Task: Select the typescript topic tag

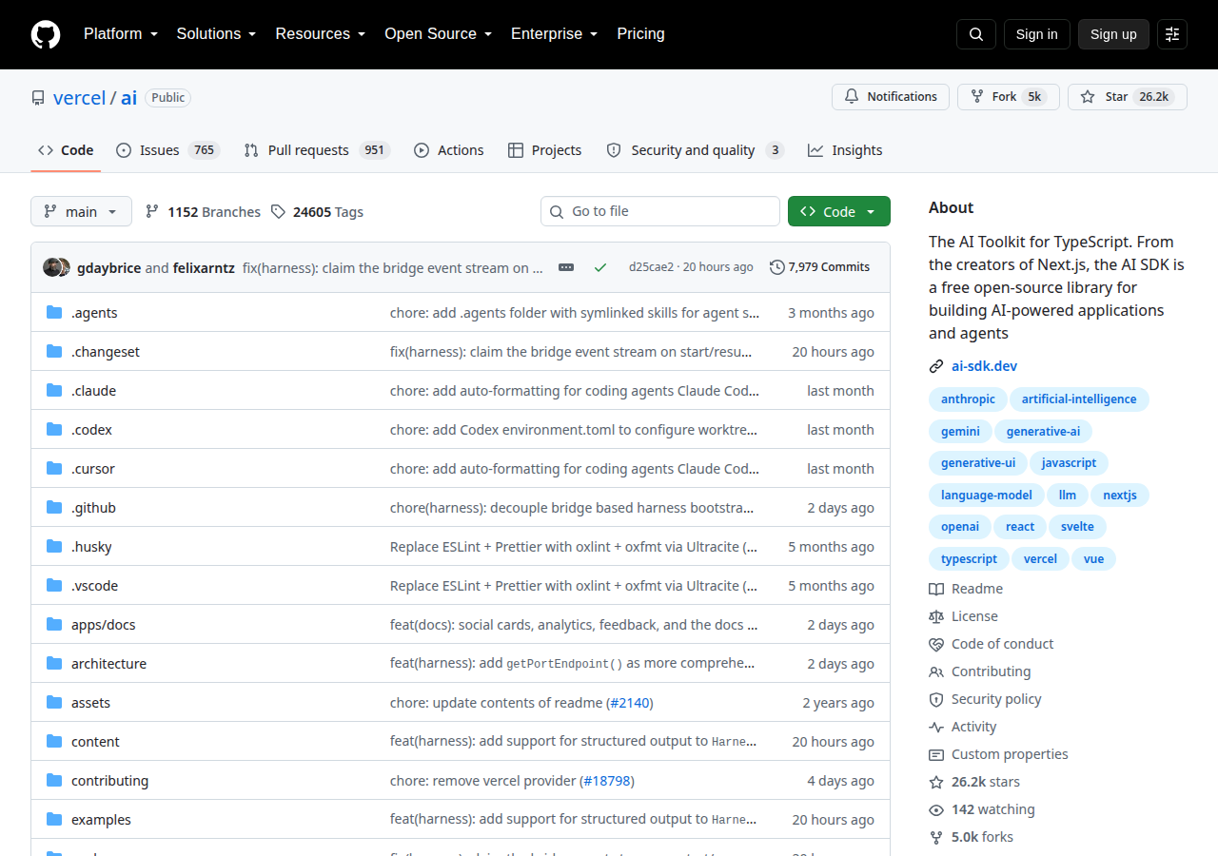Action: coord(969,559)
